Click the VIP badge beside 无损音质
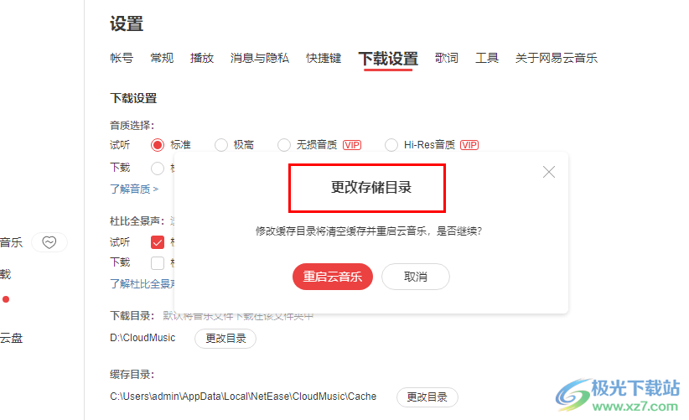The image size is (689, 420). coord(352,145)
